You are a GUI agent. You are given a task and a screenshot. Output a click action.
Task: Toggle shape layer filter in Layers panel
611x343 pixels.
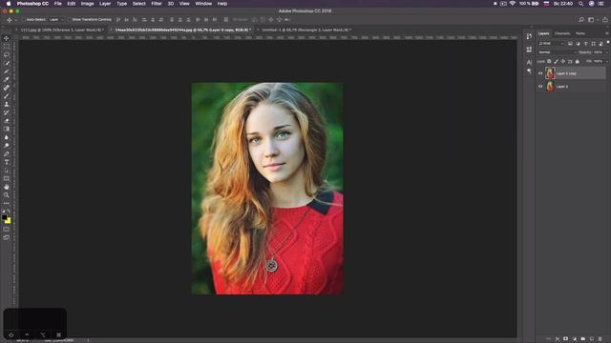pyautogui.click(x=593, y=44)
